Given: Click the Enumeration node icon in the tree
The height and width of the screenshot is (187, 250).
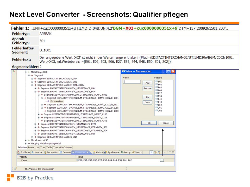Looking at the screenshot, I should click(48, 101).
